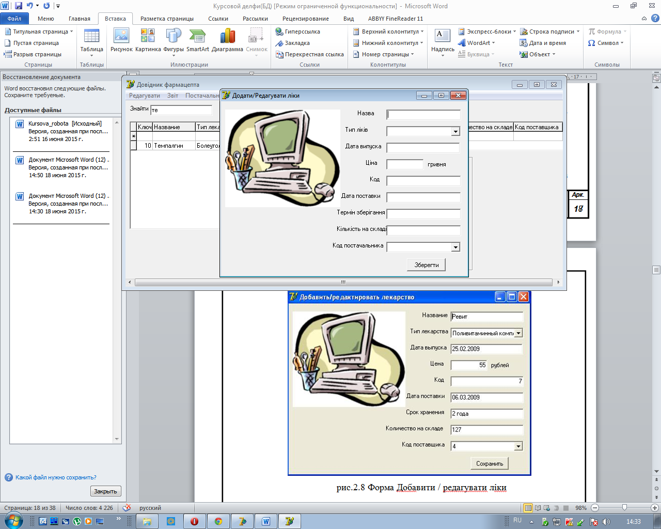The image size is (661, 529).
Task: Click the 98% zoom level
Action: (x=581, y=508)
